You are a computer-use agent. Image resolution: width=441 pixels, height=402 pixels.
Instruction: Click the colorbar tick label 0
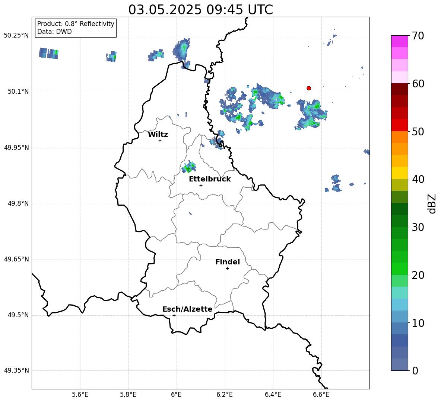point(415,370)
